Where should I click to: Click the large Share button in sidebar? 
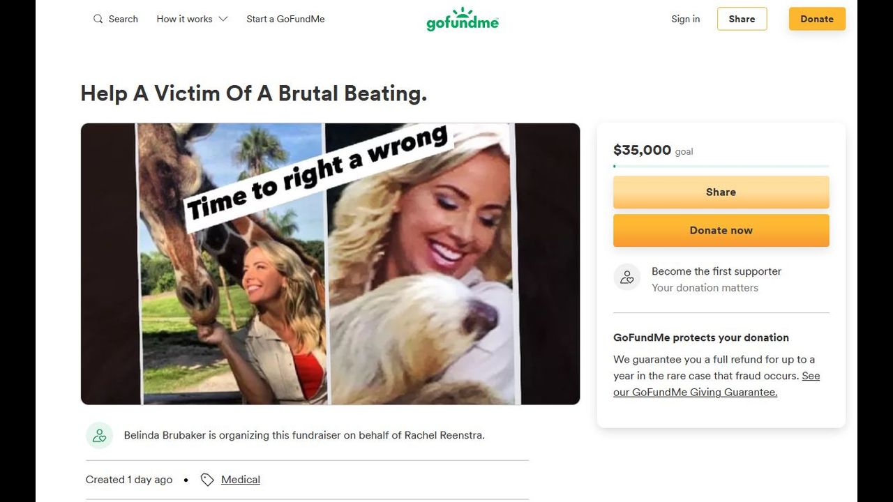point(721,192)
